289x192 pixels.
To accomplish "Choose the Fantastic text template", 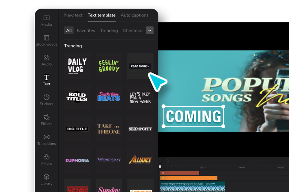I will click(x=77, y=185).
